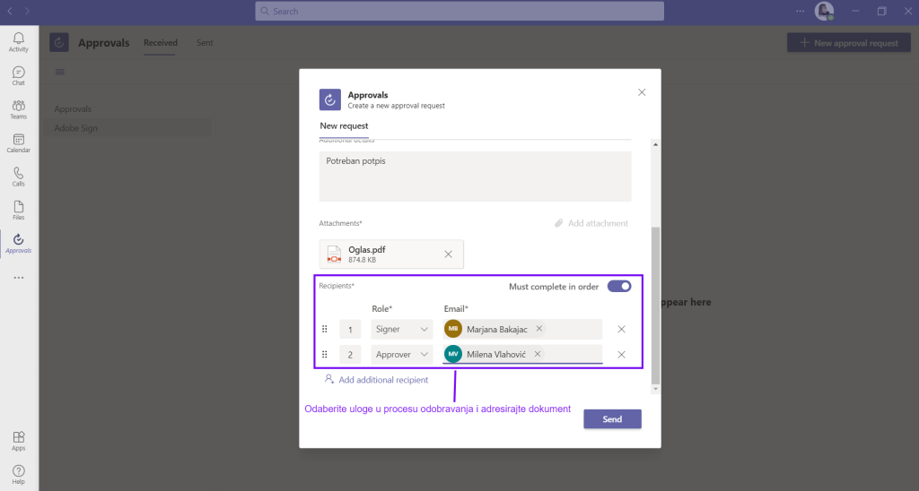Click Add additional recipient link
Image resolution: width=919 pixels, height=491 pixels.
382,380
